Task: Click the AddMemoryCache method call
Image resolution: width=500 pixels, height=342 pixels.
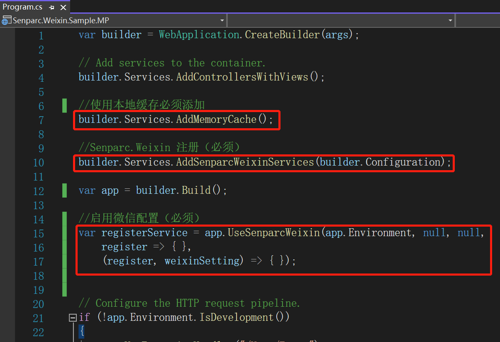Action: click(216, 120)
